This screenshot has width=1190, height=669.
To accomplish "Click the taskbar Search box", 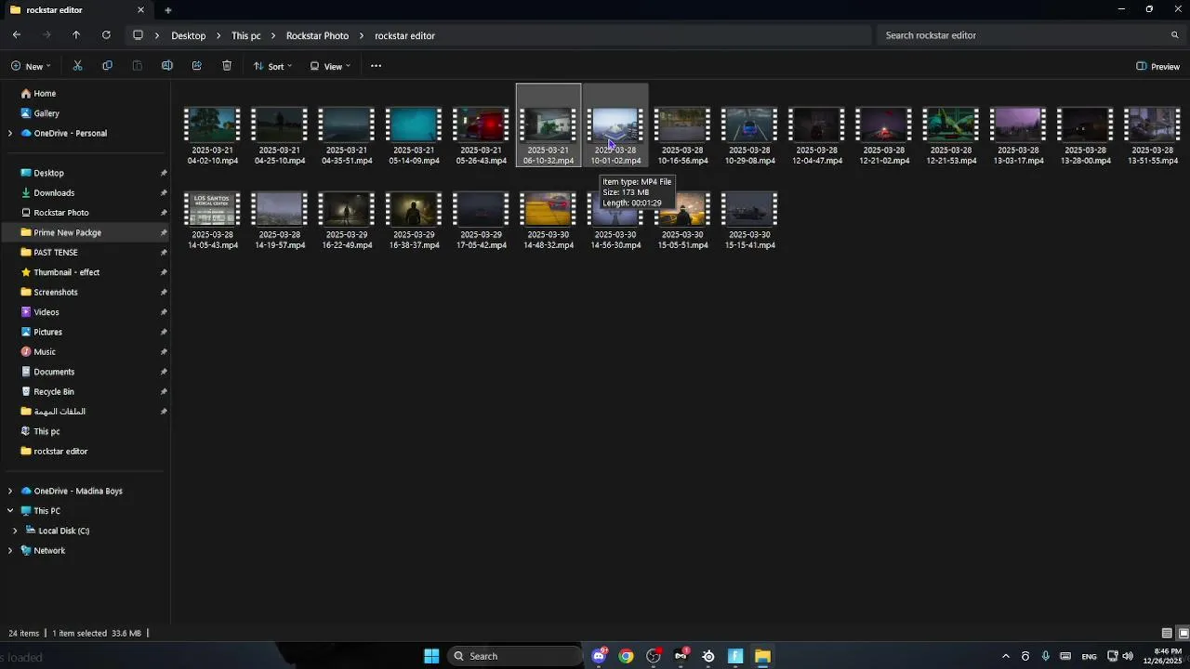I will pyautogui.click(x=516, y=656).
